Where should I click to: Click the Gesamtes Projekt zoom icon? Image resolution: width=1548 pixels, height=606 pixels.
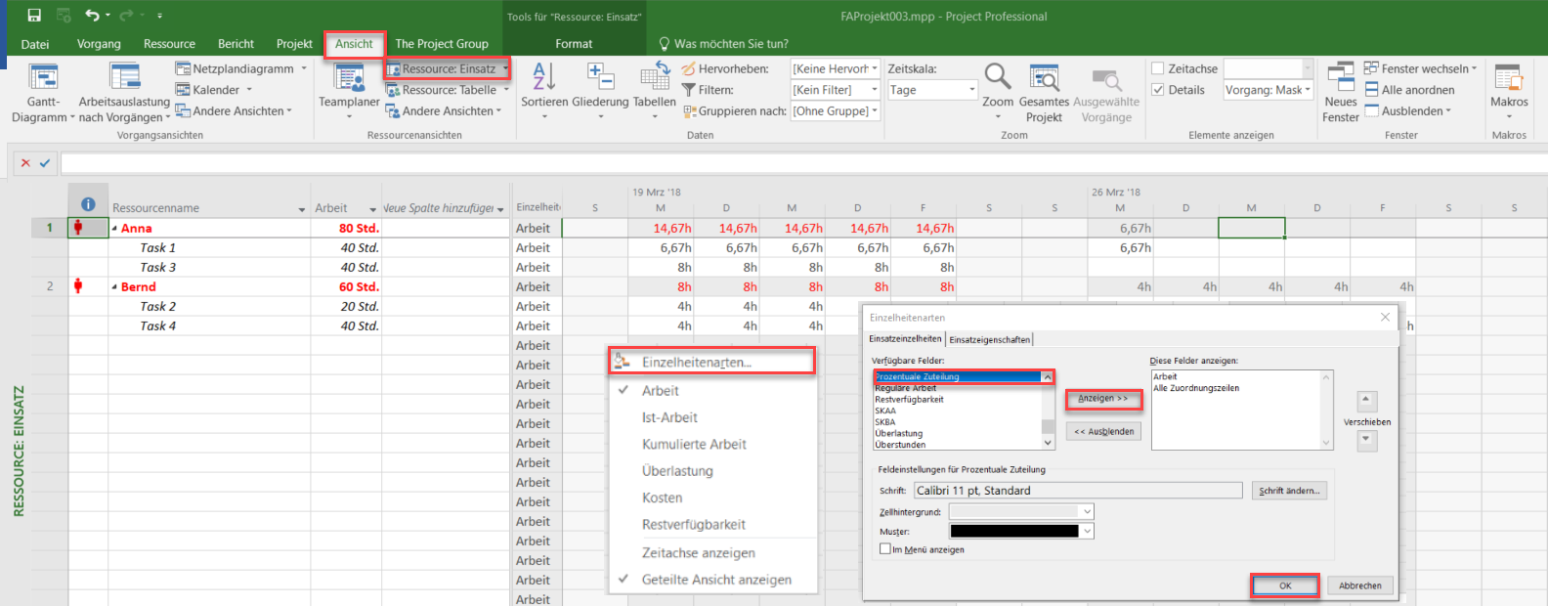point(1044,78)
